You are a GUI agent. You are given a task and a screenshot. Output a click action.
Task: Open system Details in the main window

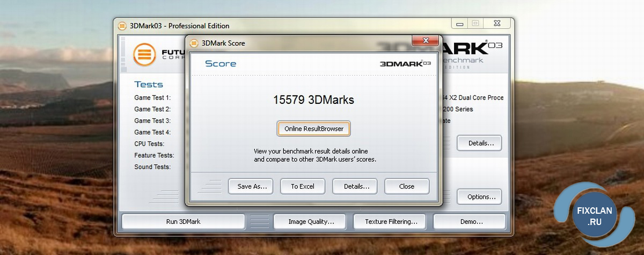[x=479, y=143]
